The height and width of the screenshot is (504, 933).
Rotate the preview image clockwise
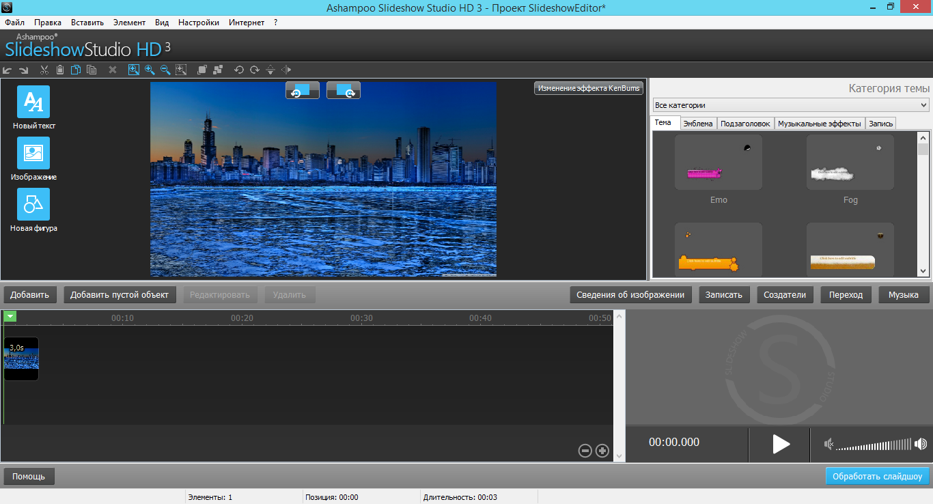point(343,90)
